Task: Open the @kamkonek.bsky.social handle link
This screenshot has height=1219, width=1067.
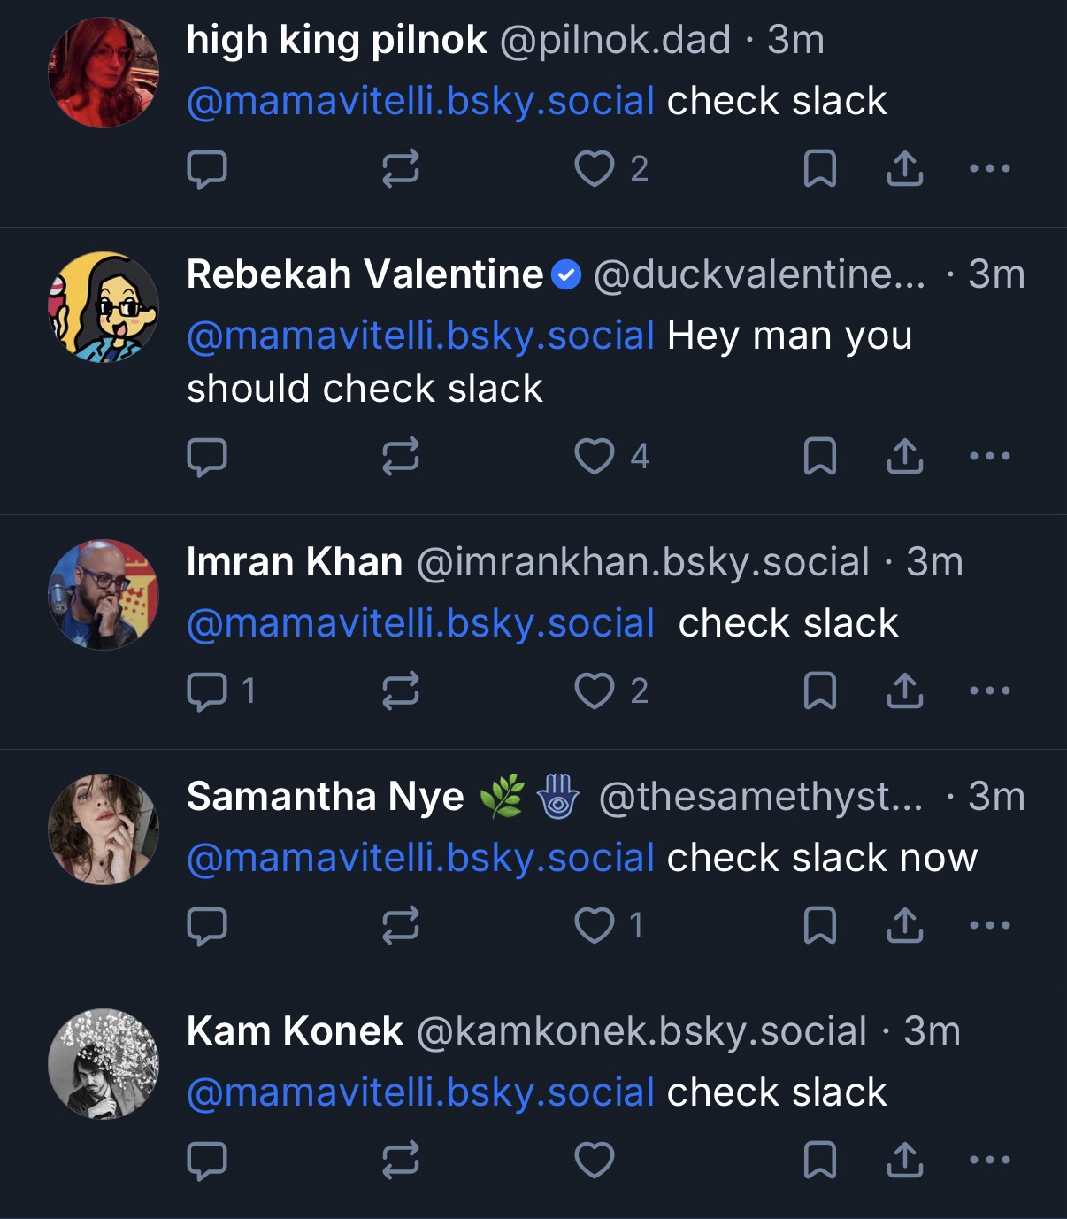Action: click(641, 1031)
